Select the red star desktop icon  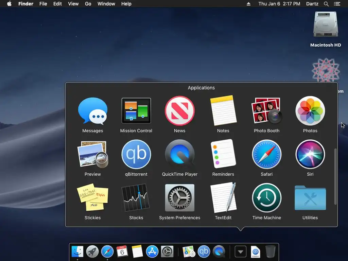(x=326, y=70)
